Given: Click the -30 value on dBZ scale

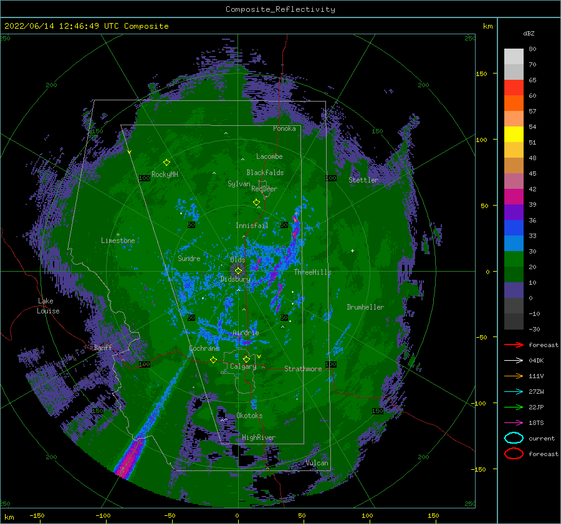Looking at the screenshot, I should click(x=534, y=329).
